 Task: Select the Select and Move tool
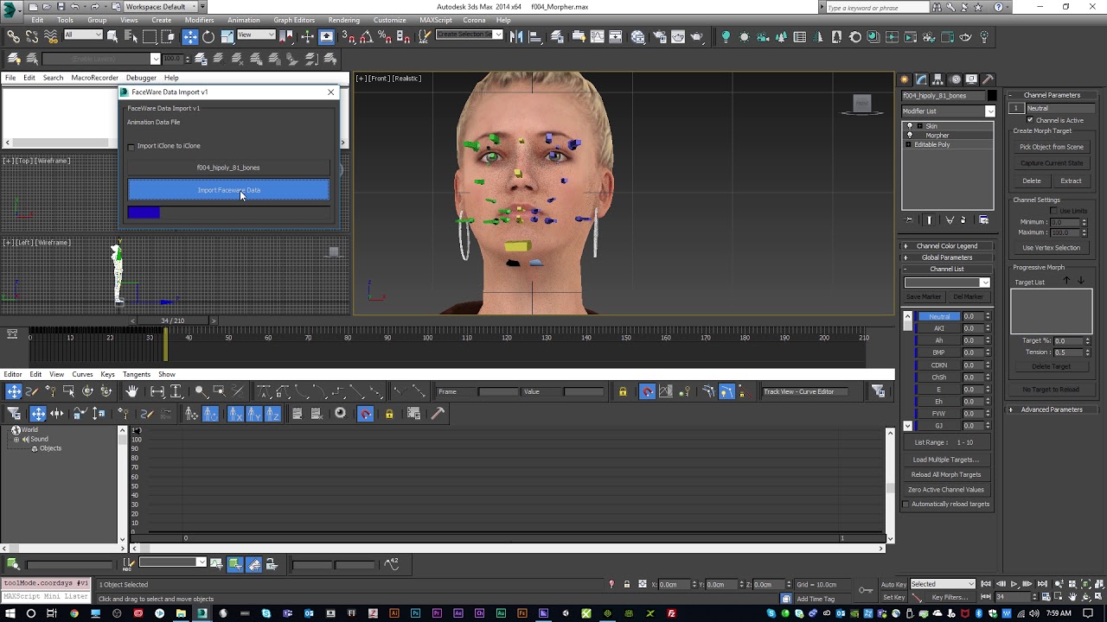(189, 36)
